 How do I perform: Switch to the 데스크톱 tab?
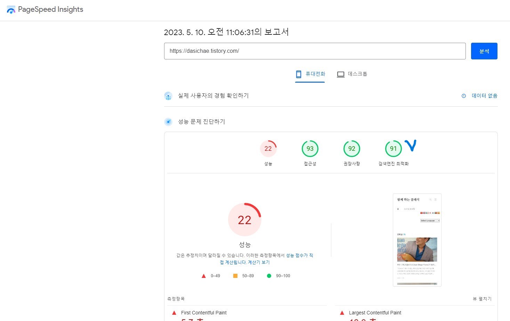[352, 74]
